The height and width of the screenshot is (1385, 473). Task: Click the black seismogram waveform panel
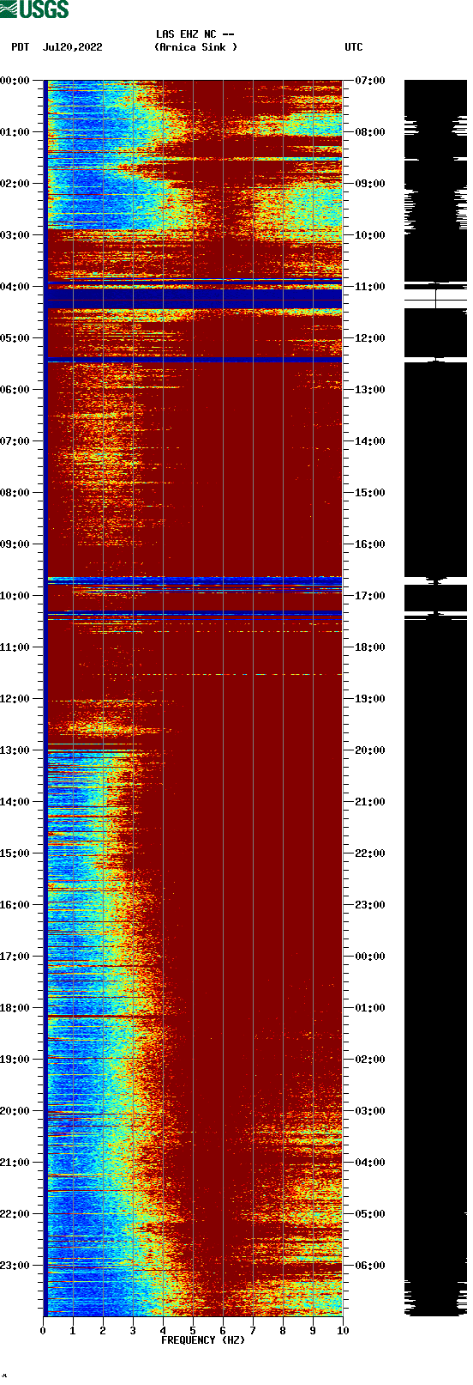click(x=435, y=697)
